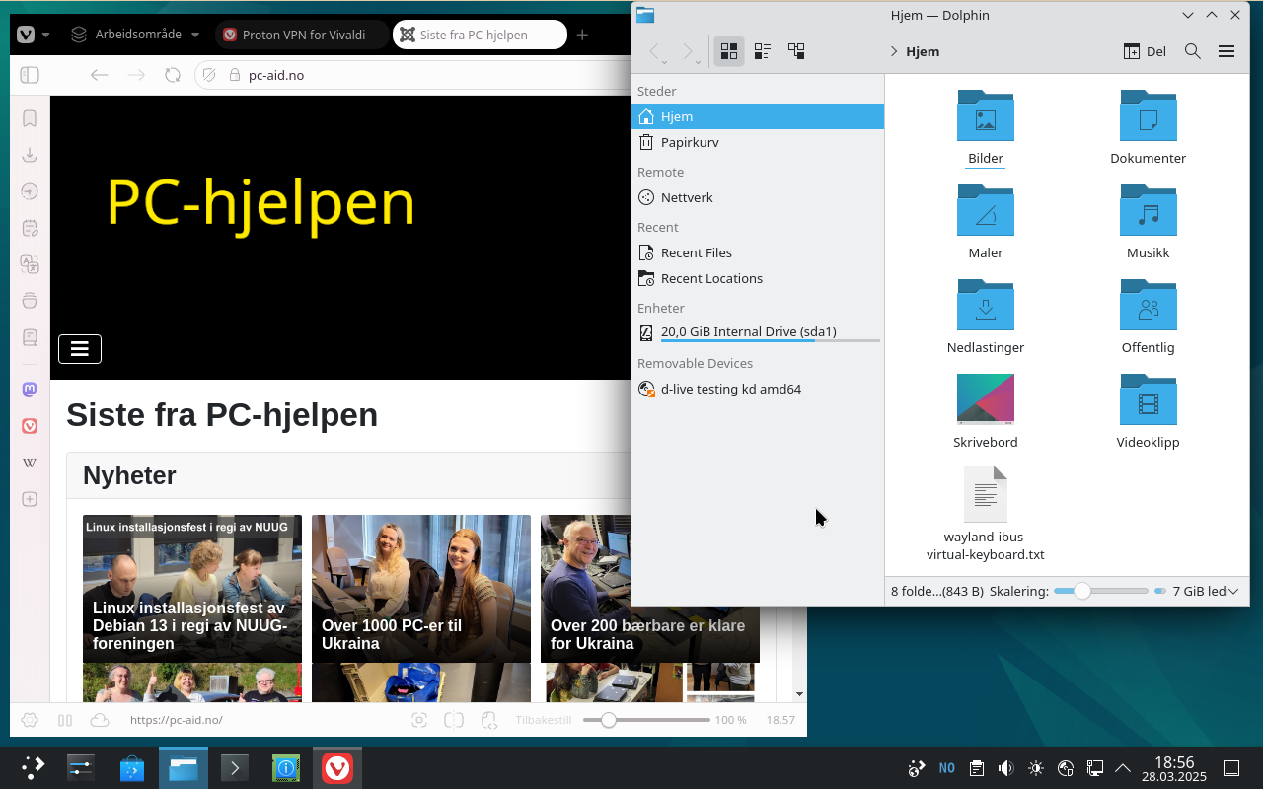Select the Skrivebord folder thumbnail
Image resolution: width=1263 pixels, height=789 pixels.
(x=986, y=398)
